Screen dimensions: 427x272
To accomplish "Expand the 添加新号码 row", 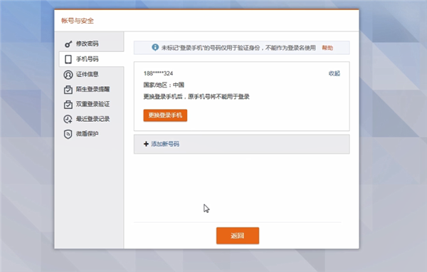I will tap(241, 144).
